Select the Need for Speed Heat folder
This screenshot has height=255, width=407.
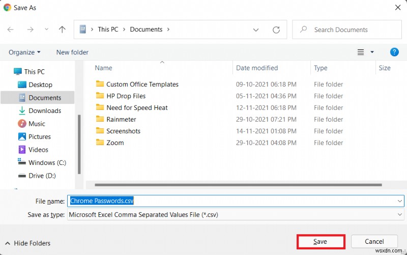click(137, 108)
